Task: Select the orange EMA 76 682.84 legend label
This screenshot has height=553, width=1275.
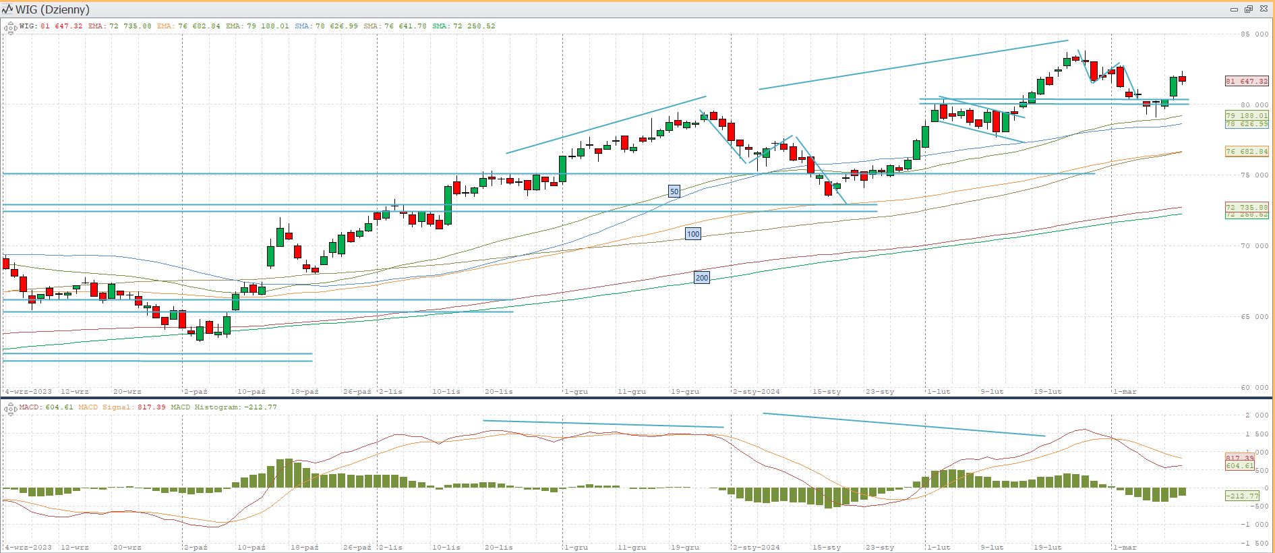Action: pos(188,26)
